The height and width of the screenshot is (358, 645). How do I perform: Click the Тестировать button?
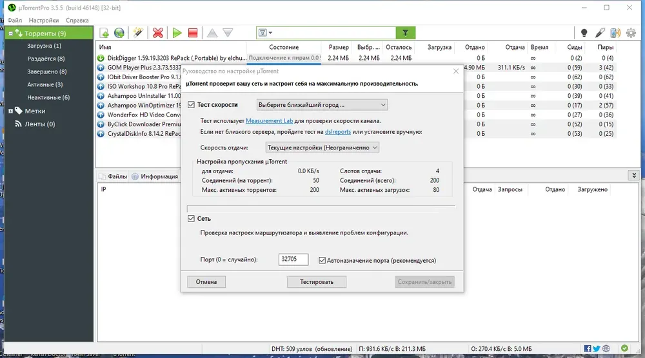(316, 281)
